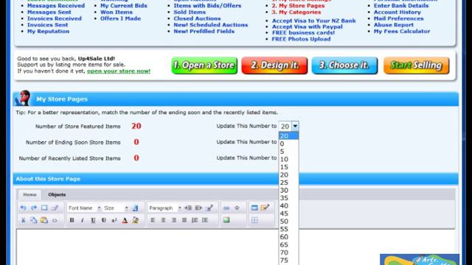Insert a table with grid icon
This screenshot has height=265, width=472.
pos(254,220)
